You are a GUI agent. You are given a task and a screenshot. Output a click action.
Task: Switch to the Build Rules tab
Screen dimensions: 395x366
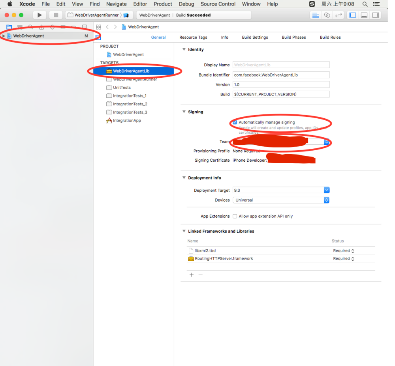tap(330, 37)
